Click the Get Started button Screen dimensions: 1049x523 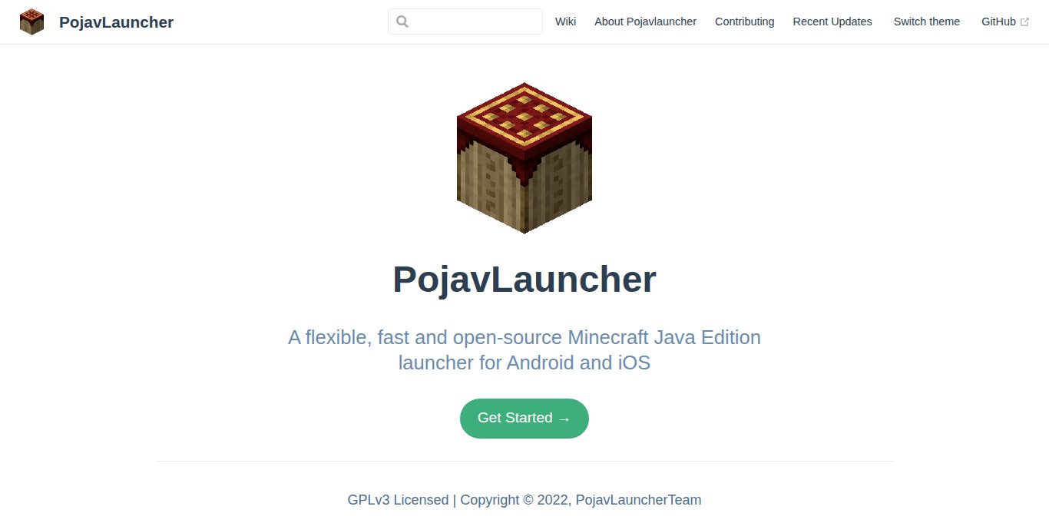pyautogui.click(x=524, y=419)
